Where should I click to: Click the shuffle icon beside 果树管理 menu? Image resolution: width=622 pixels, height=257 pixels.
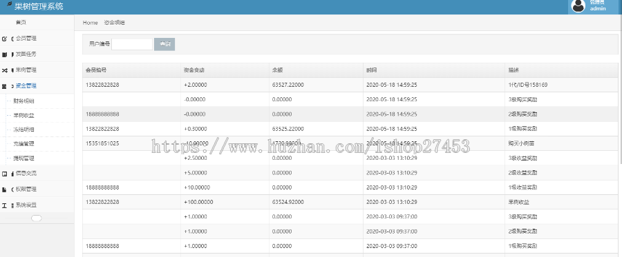[x=4, y=70]
